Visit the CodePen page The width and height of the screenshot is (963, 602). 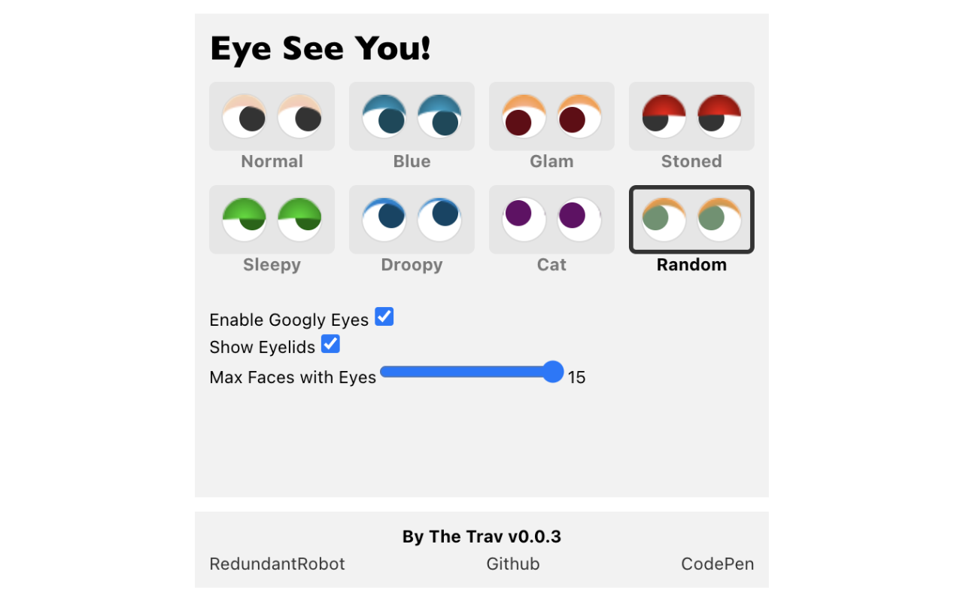(717, 564)
